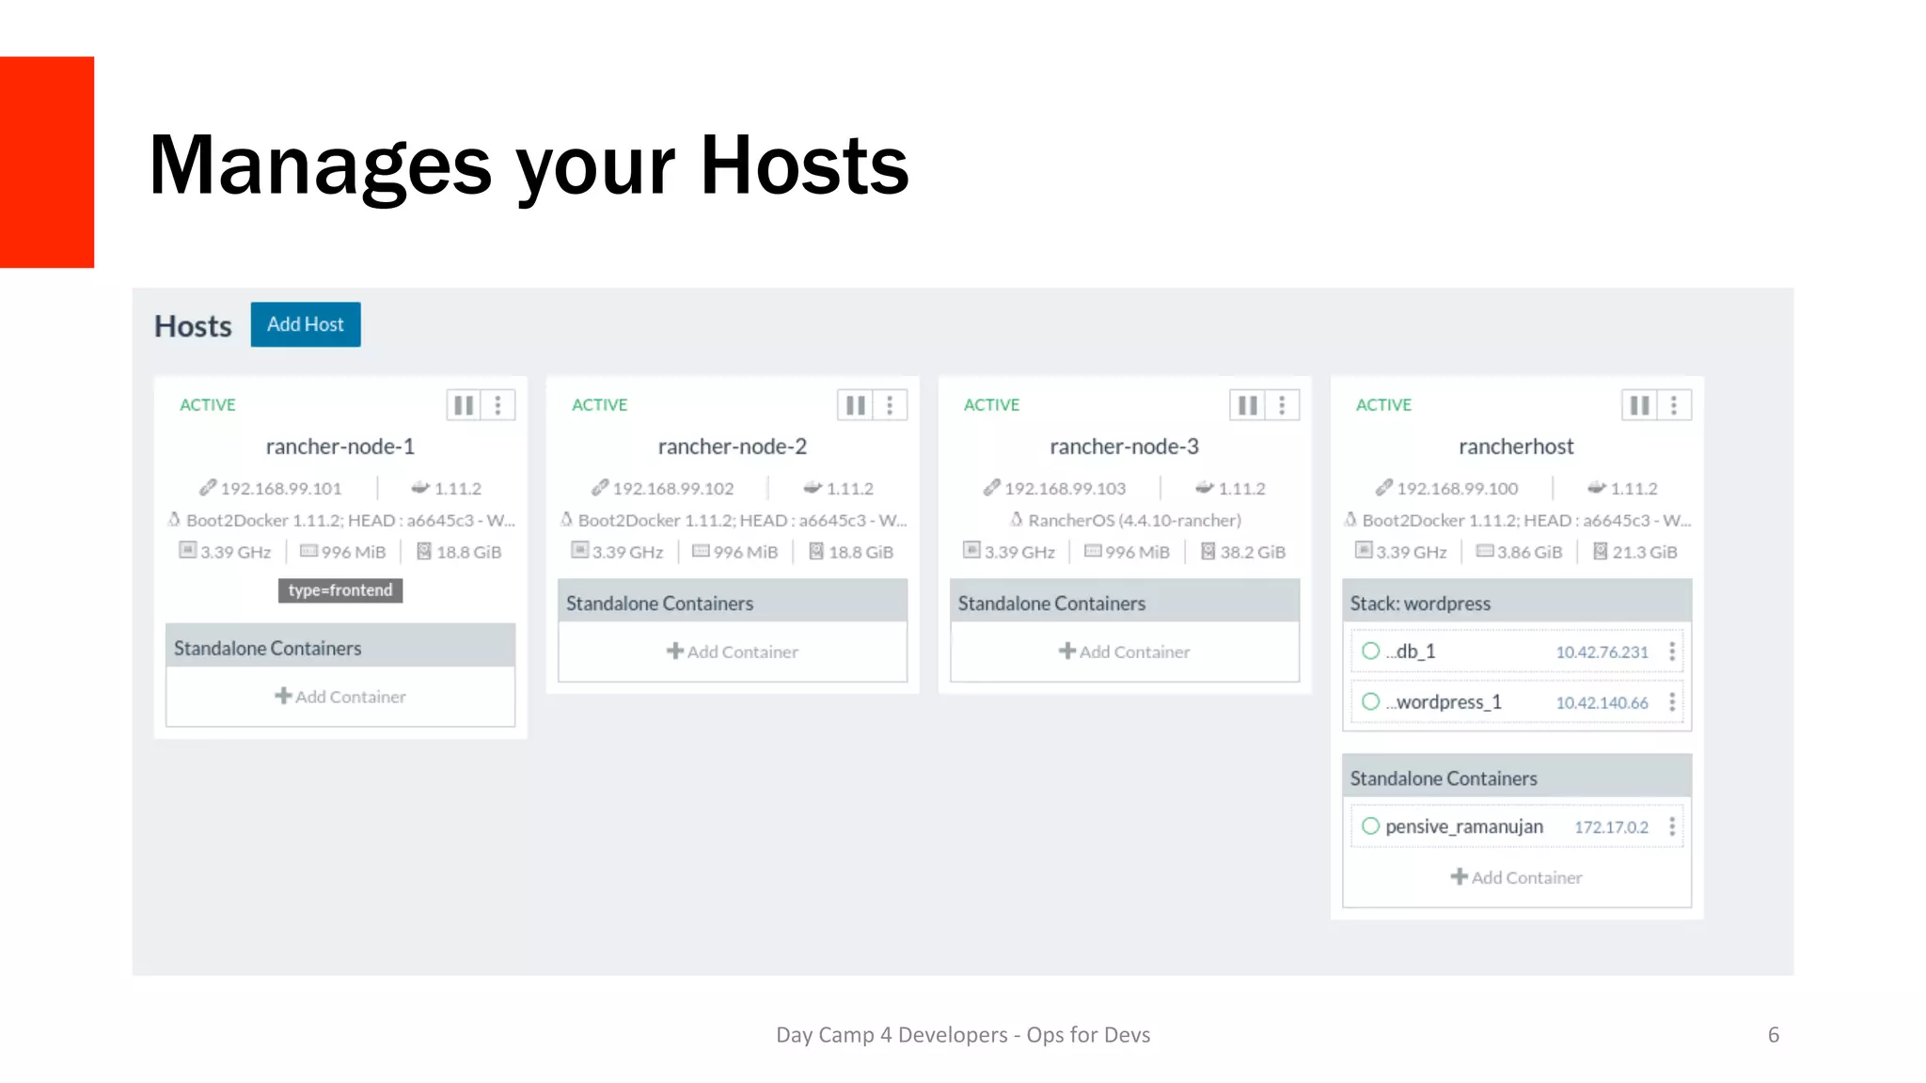Click ACTIVE status on rancherhost
This screenshot has width=1926, height=1083.
click(x=1383, y=405)
